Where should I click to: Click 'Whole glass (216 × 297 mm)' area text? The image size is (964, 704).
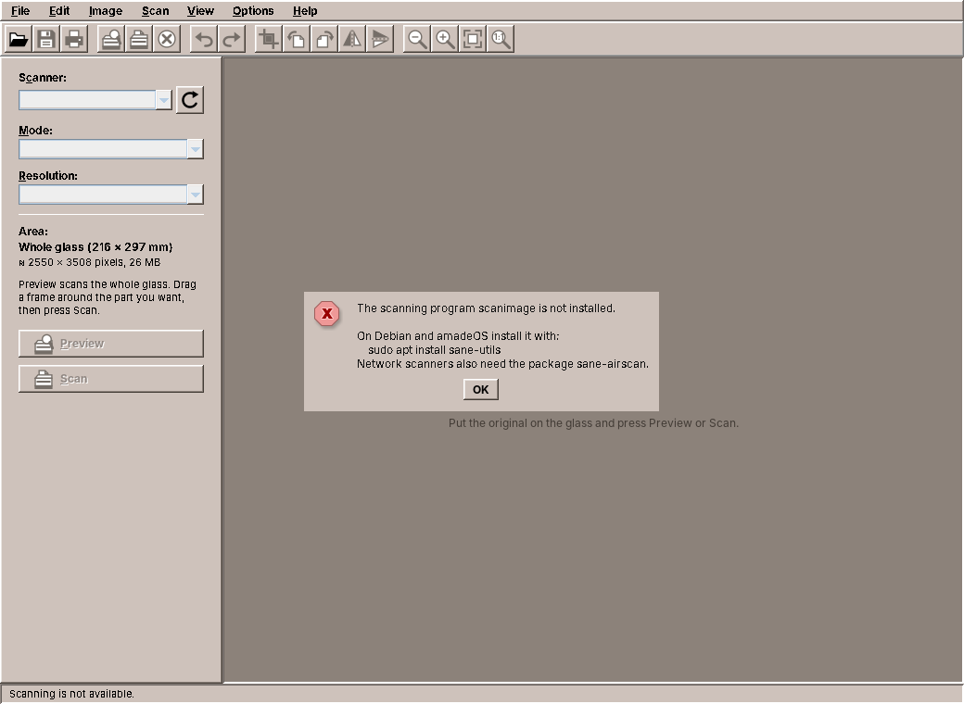click(x=95, y=247)
